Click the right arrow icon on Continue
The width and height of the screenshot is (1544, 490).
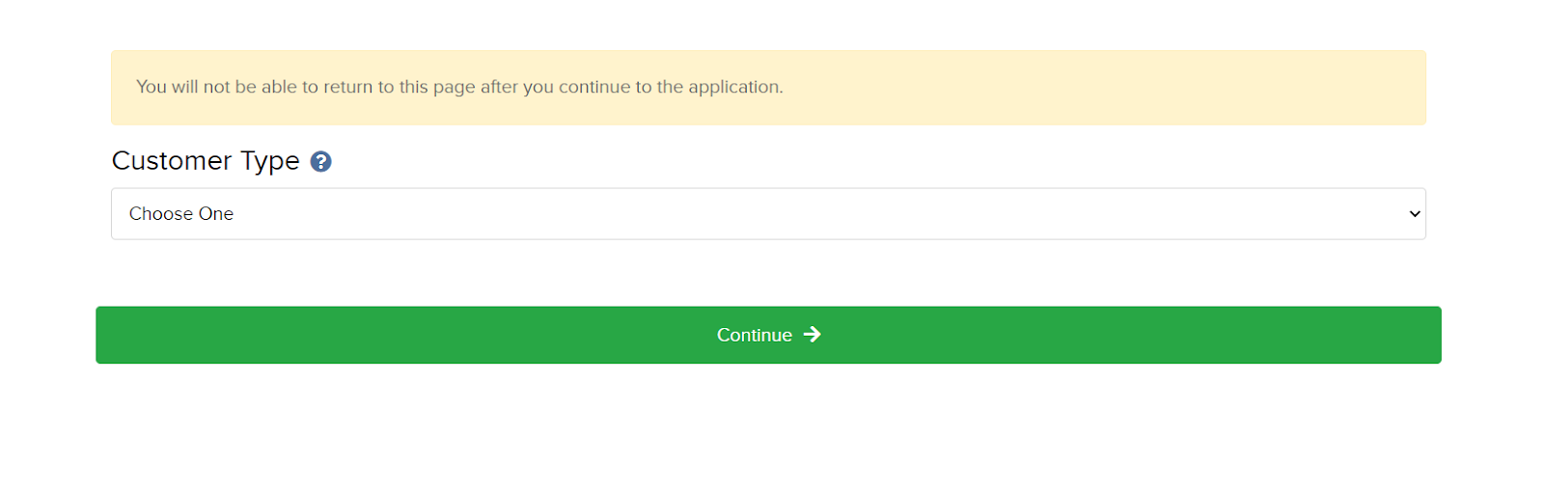[813, 334]
